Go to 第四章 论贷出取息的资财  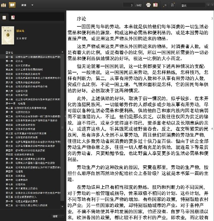(x=20, y=125)
